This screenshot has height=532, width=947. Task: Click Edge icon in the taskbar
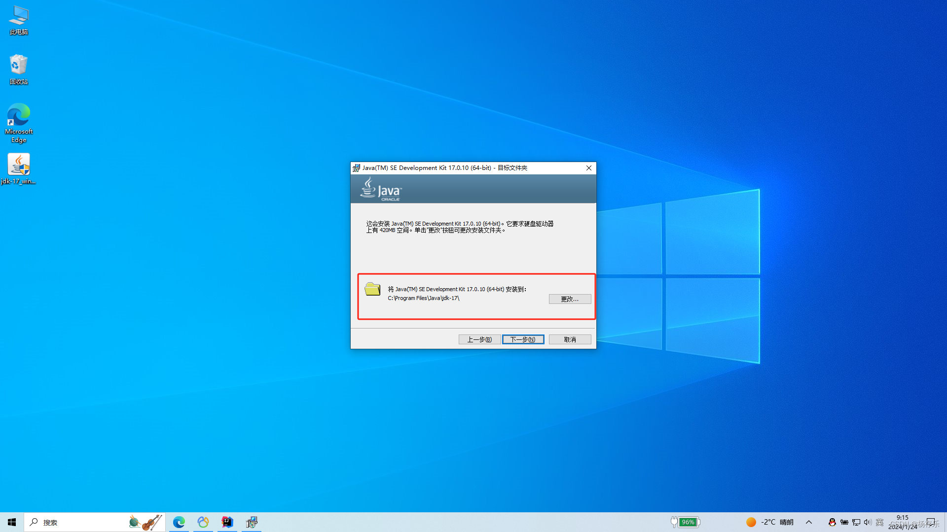tap(179, 522)
